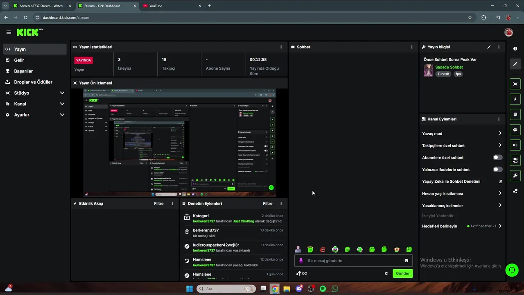This screenshot has width=524, height=295.
Task: Open Yavaş mod settings arrow
Action: [500, 133]
